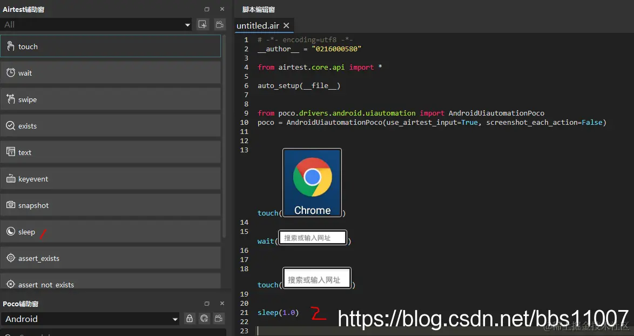Image resolution: width=634 pixels, height=336 pixels.
Task: Pick the exists command
Action: tap(110, 126)
